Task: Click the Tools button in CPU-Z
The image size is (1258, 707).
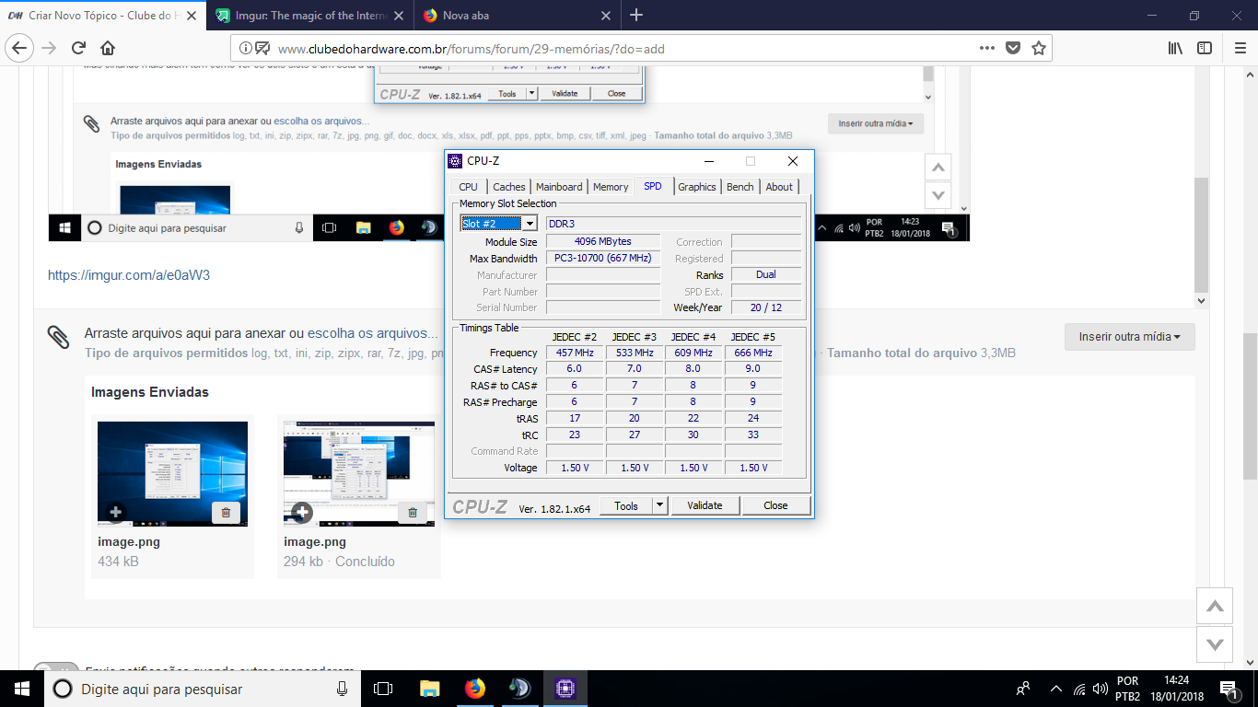Action: [x=626, y=505]
